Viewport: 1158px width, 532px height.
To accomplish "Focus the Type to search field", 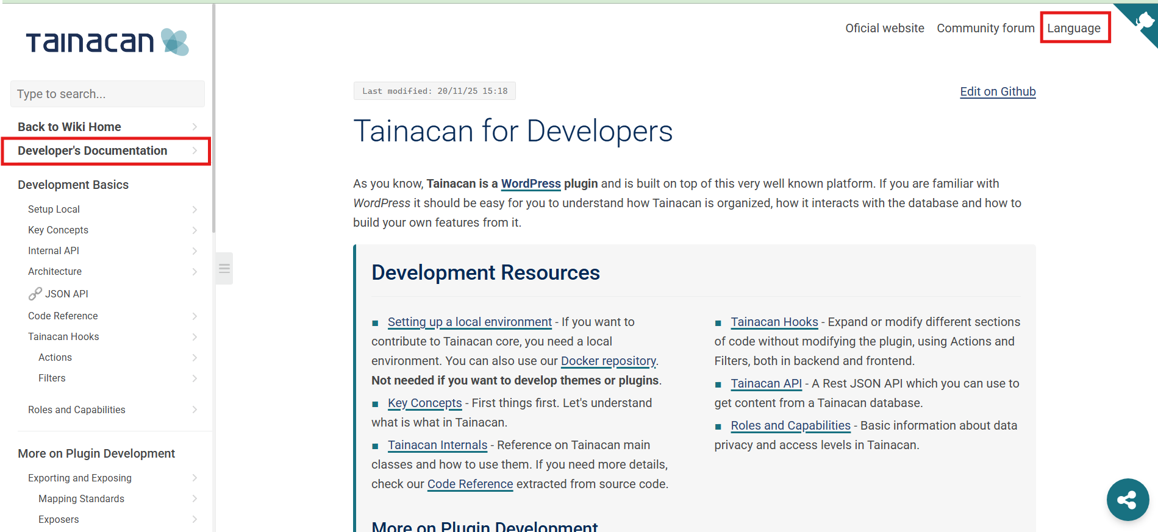I will coord(107,94).
